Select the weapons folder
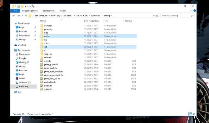The height and width of the screenshot is (123, 209). tap(48, 54)
